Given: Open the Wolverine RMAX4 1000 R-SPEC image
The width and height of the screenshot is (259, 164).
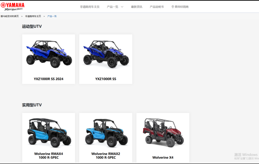Looking at the screenshot, I should click(x=49, y=133).
